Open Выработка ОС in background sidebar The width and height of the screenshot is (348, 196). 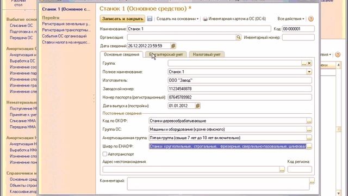click(x=22, y=60)
